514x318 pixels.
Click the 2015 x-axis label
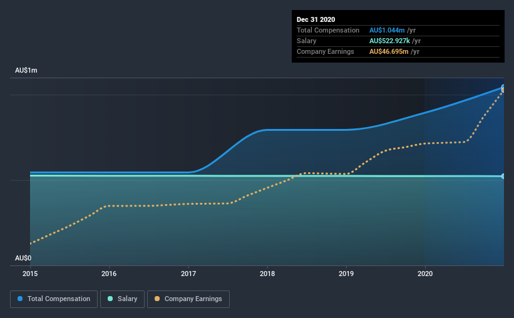pyautogui.click(x=30, y=274)
